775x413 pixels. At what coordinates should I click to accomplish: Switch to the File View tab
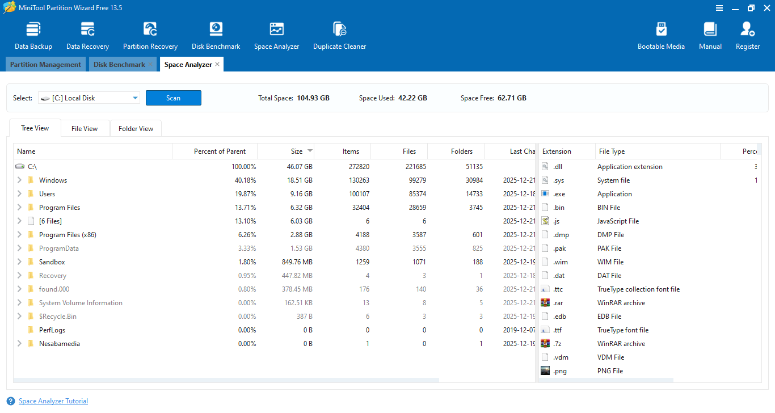85,129
